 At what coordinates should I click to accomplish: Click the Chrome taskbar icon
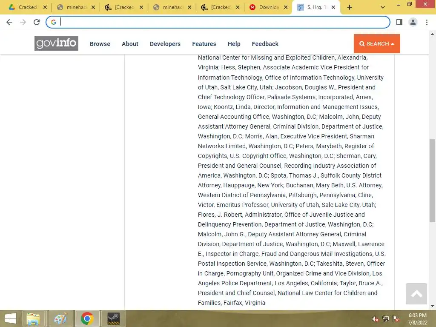point(87,318)
